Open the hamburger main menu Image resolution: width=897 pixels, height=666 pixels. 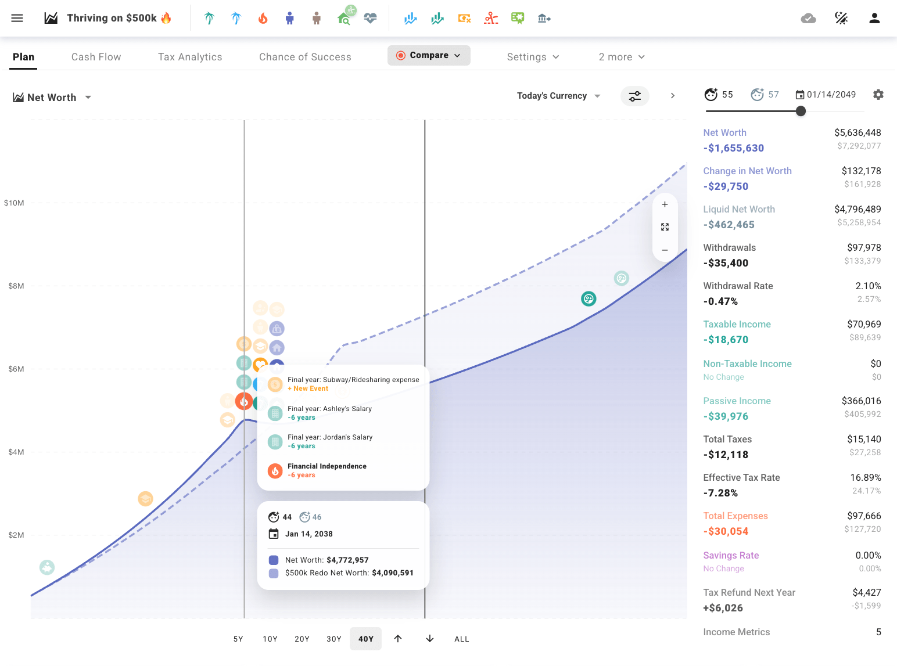tap(17, 18)
